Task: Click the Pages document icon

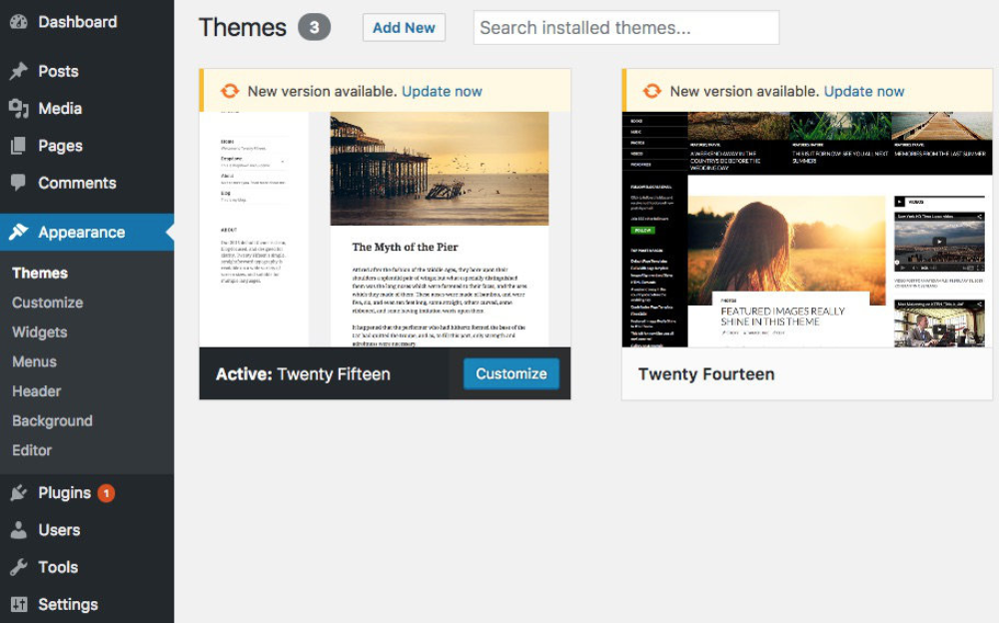Action: click(19, 146)
